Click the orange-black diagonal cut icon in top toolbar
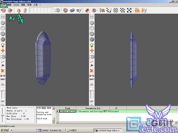The image size is (178, 133). pyautogui.click(x=87, y=10)
